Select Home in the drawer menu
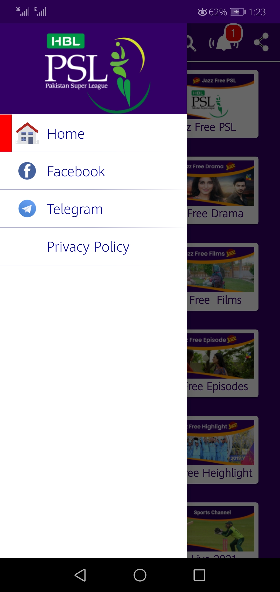This screenshot has height=592, width=280. tap(93, 133)
